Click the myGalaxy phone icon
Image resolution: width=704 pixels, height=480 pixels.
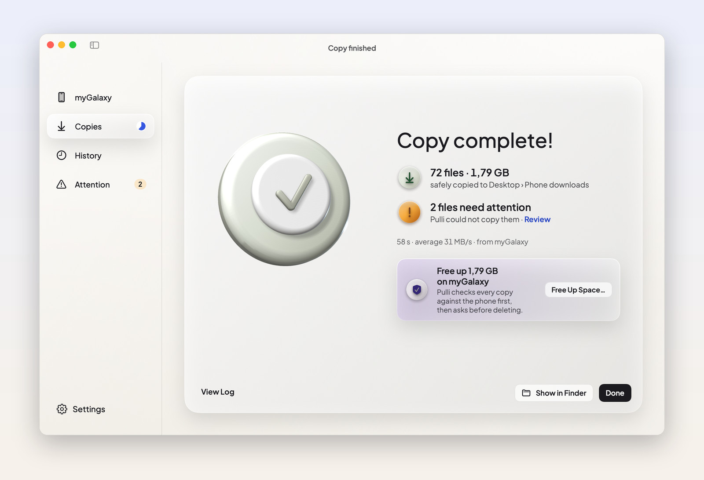pos(62,97)
